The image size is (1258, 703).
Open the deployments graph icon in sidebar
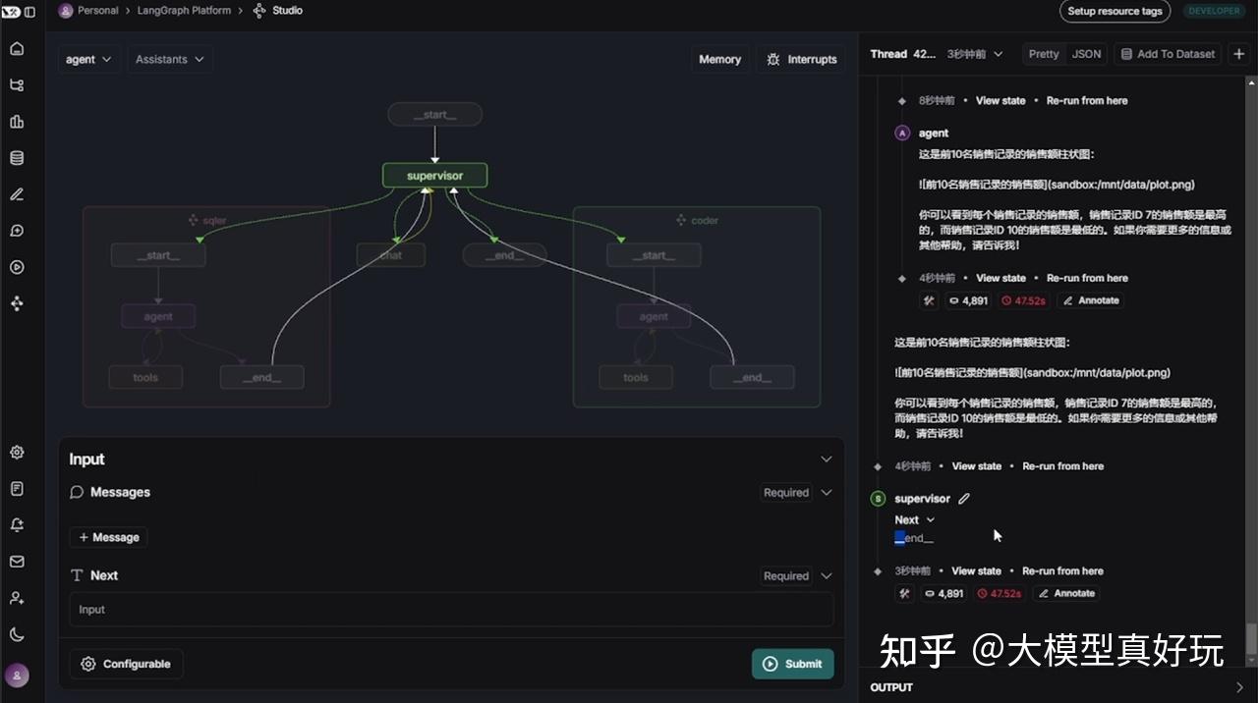click(16, 84)
